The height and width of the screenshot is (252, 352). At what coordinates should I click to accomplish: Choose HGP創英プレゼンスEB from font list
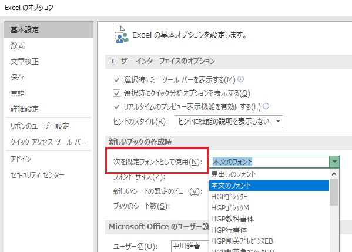(x=269, y=241)
